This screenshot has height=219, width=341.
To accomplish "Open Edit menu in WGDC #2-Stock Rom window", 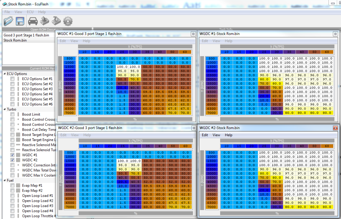I will [205, 135].
